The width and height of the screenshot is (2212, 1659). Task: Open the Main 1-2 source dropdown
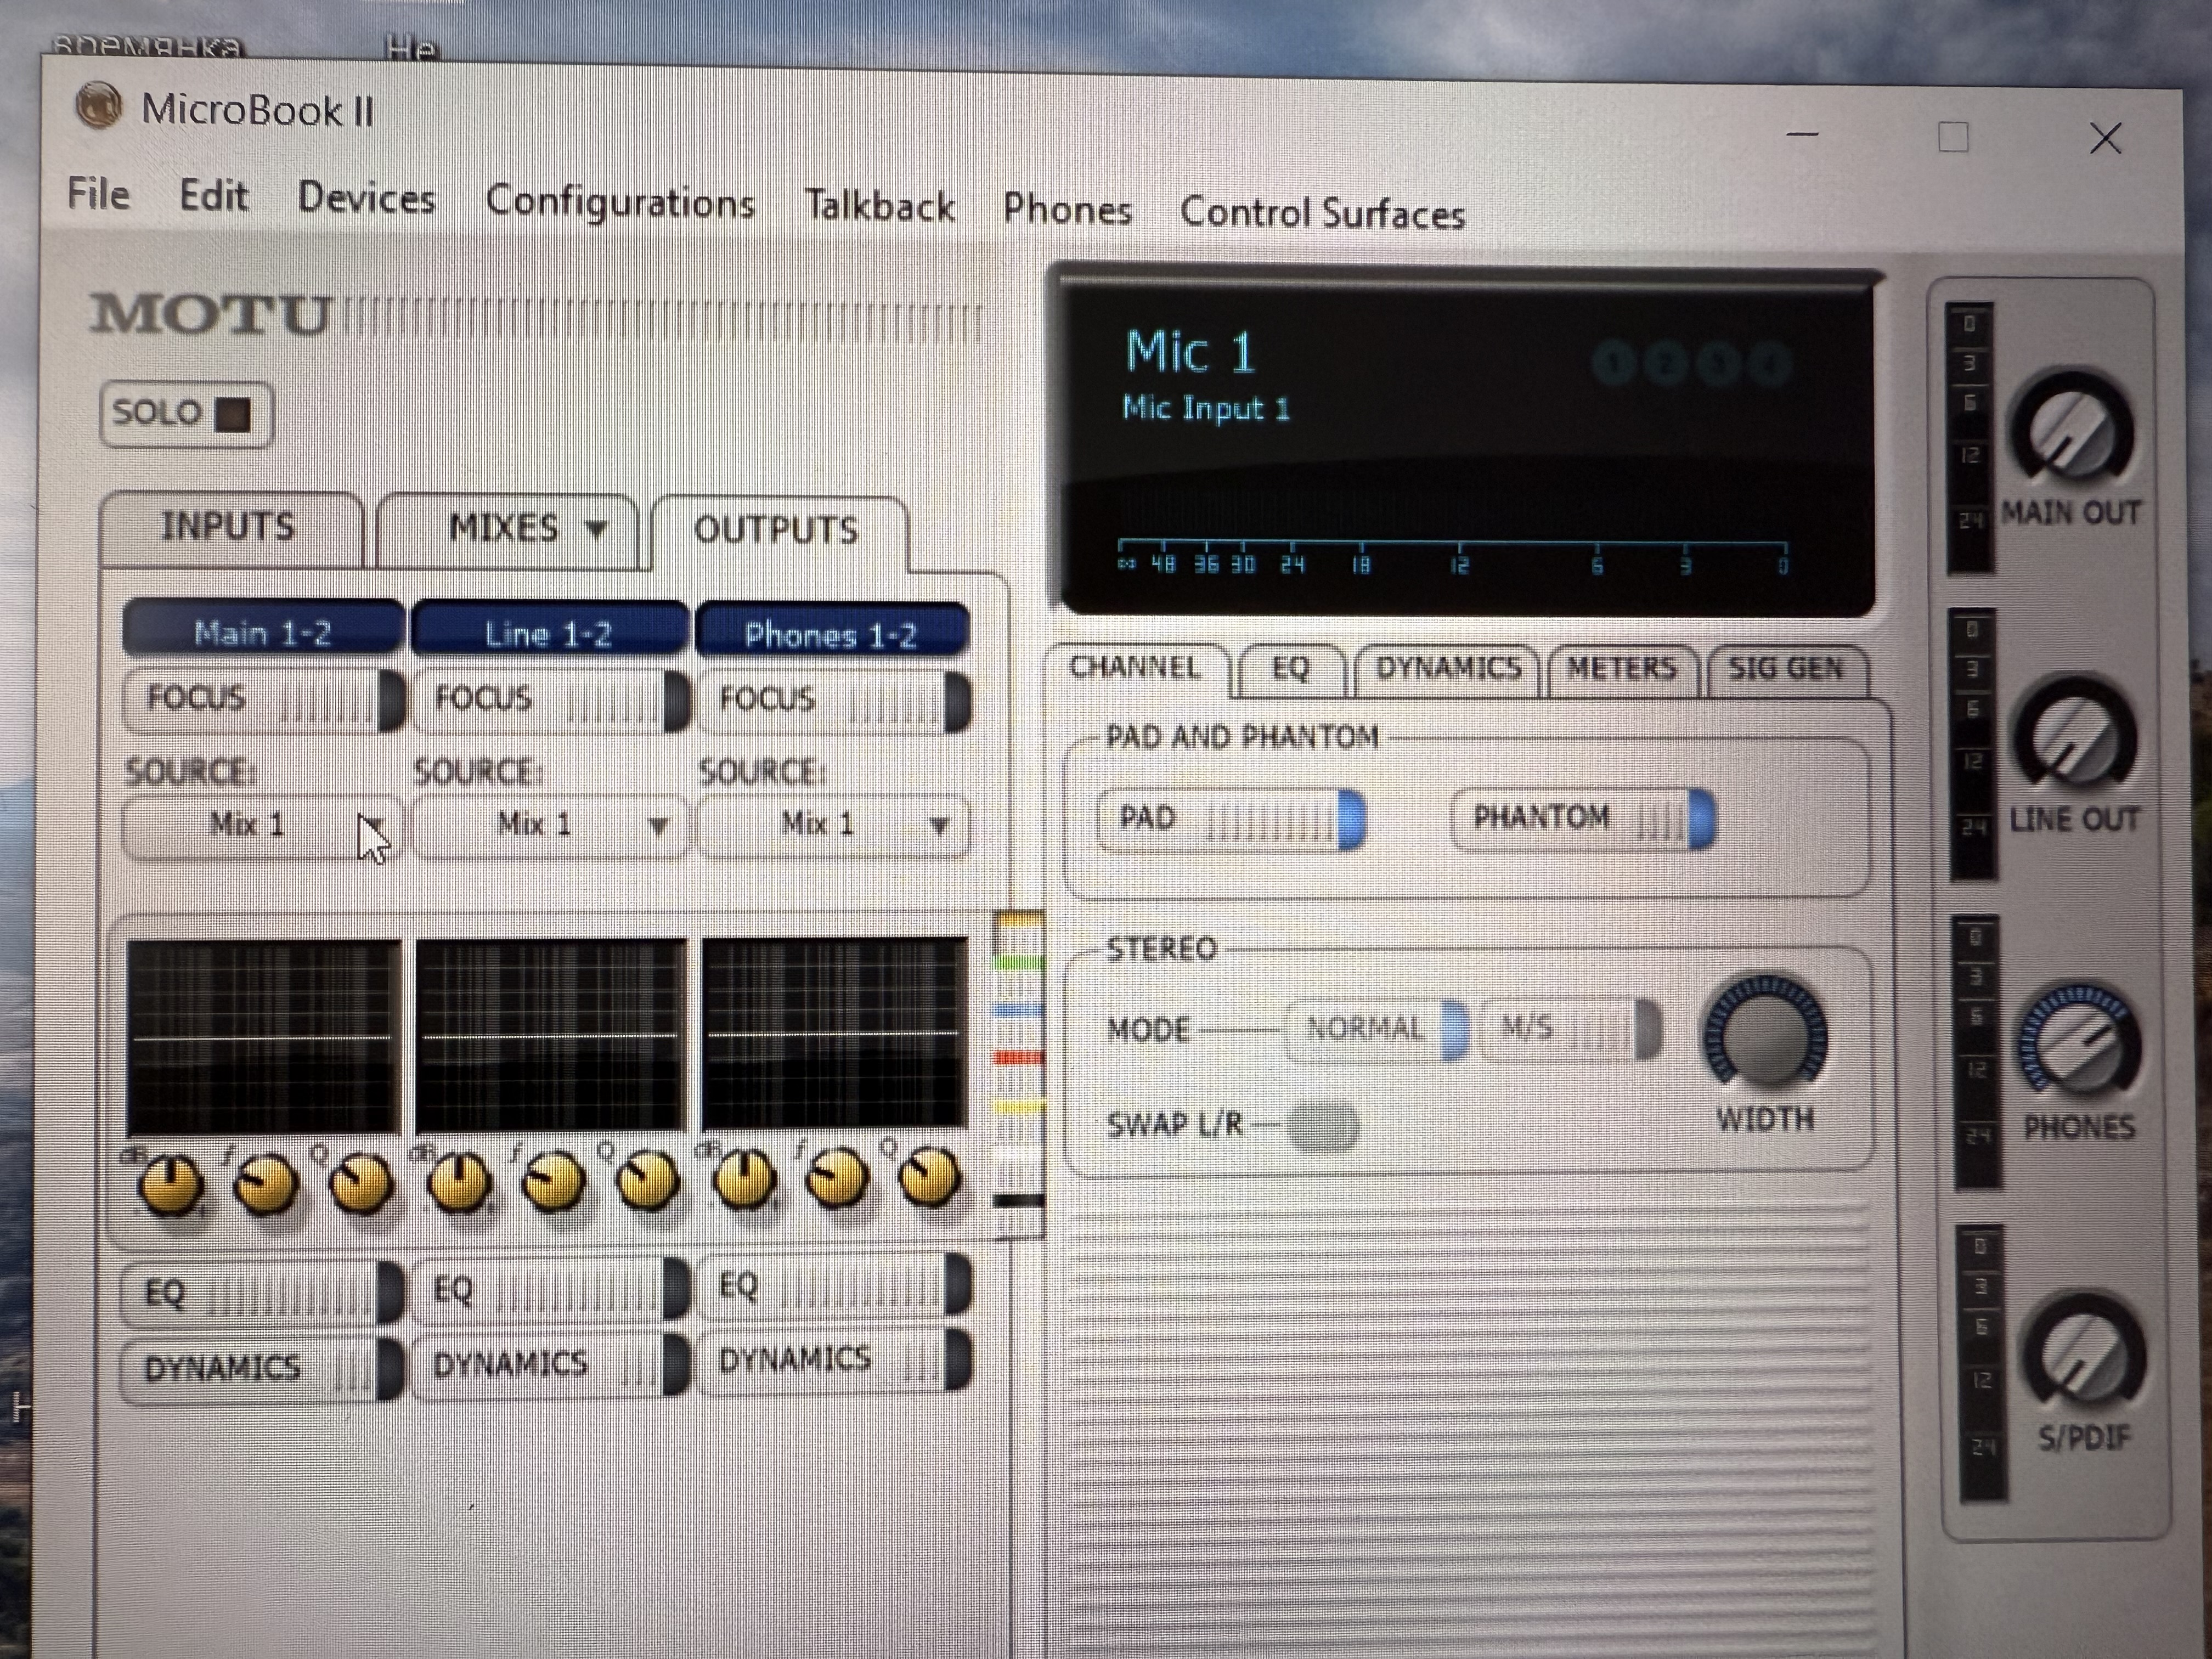(262, 826)
